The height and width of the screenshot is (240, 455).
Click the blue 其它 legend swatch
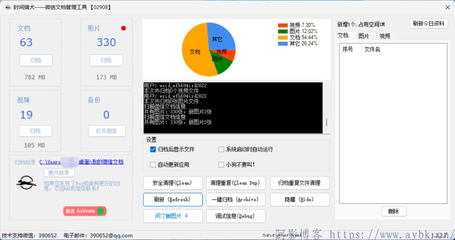[283, 43]
